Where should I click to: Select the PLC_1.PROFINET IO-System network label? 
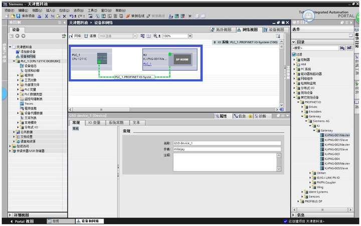click(135, 77)
